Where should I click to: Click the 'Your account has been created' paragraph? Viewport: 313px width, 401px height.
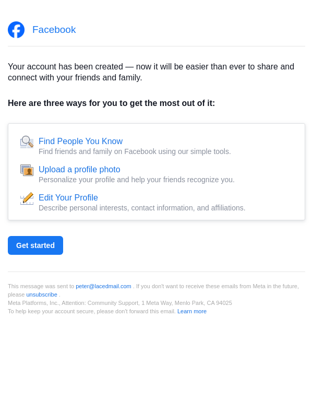coord(151,72)
